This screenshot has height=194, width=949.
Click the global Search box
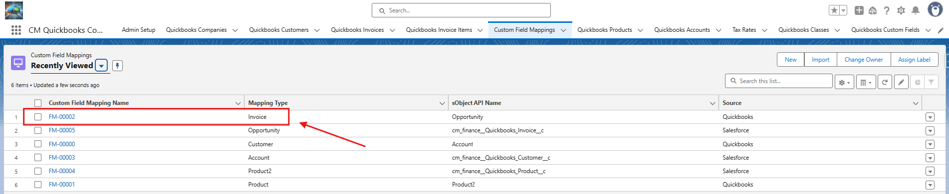461,10
